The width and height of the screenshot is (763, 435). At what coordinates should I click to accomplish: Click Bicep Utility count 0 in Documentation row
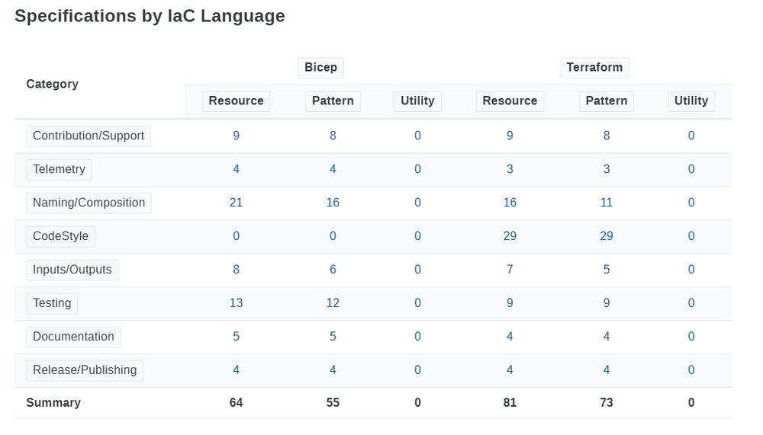coord(417,337)
